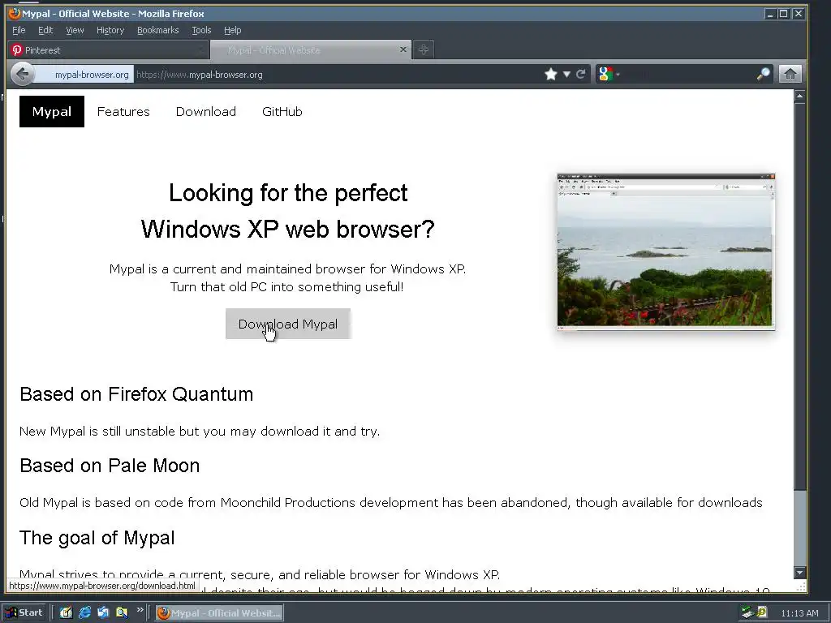The height and width of the screenshot is (623, 831).
Task: Click the Looking for the perfect headline
Action: (288, 211)
